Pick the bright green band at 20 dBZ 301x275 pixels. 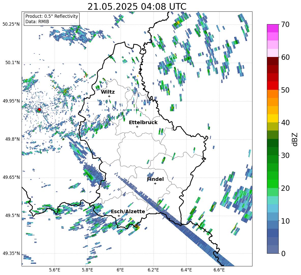point(273,184)
